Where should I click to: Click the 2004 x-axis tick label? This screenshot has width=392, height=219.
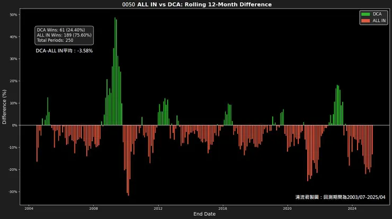coord(29,208)
